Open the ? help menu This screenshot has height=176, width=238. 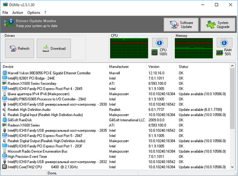(x=45, y=12)
